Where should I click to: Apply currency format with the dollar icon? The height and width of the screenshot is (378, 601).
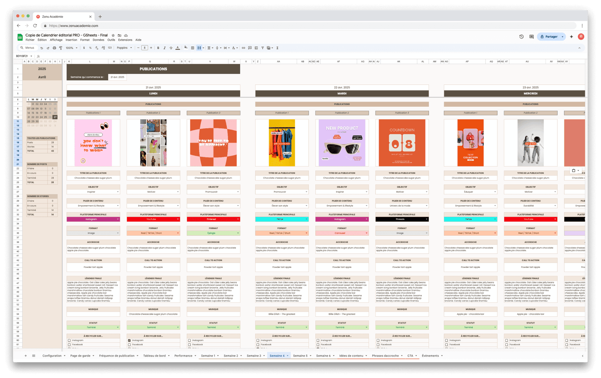pos(84,48)
